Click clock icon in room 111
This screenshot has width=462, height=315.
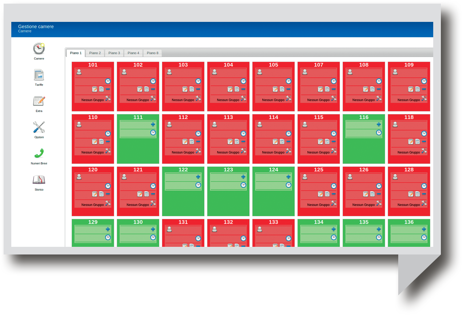click(x=153, y=132)
